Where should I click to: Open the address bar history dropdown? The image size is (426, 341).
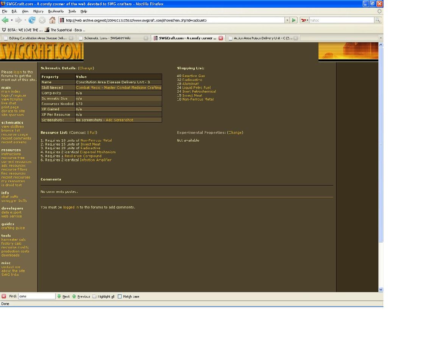(x=287, y=20)
